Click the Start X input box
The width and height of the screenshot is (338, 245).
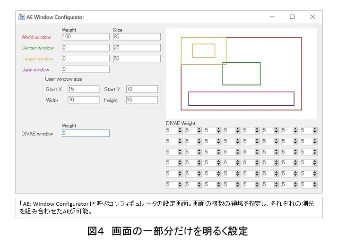(x=83, y=89)
